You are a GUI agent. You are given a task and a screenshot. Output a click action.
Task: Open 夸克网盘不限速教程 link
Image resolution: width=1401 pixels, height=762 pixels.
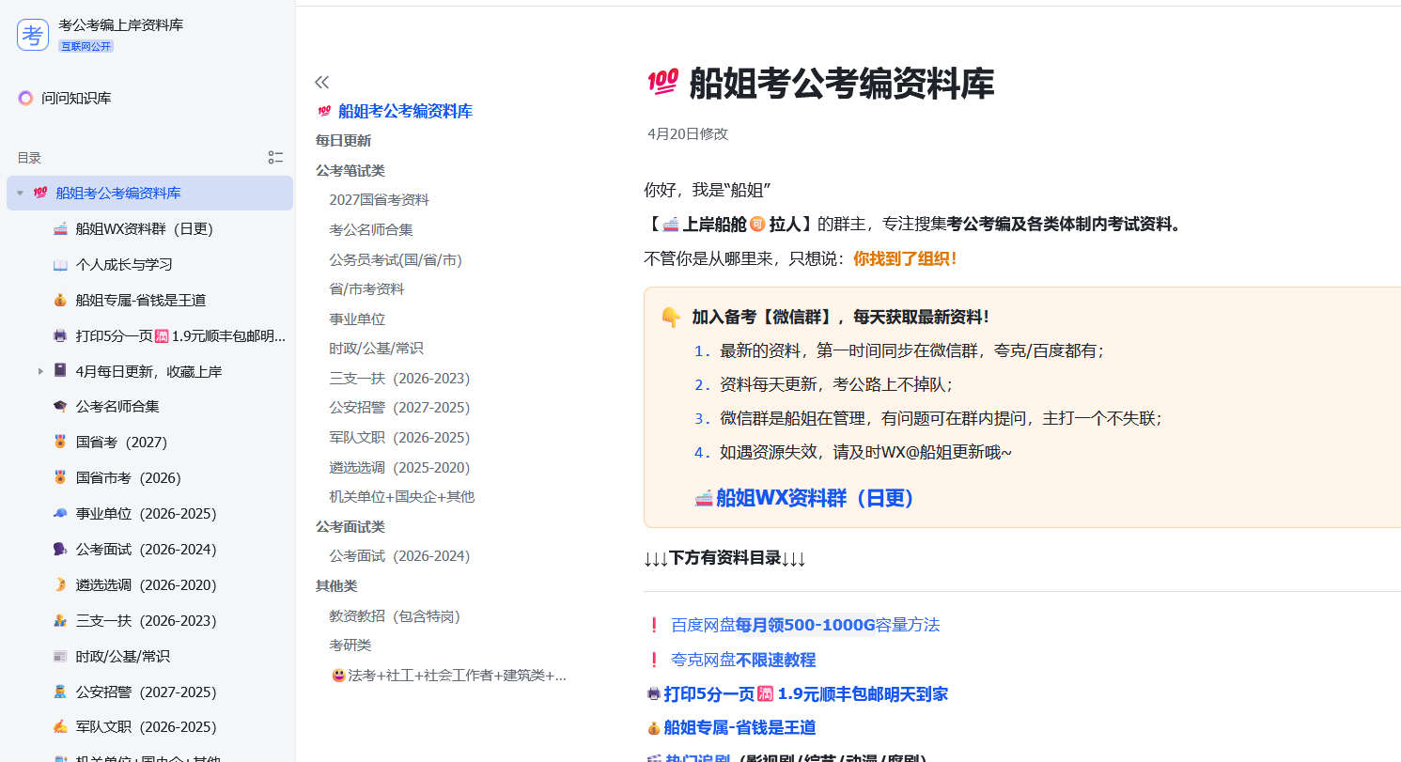(743, 660)
